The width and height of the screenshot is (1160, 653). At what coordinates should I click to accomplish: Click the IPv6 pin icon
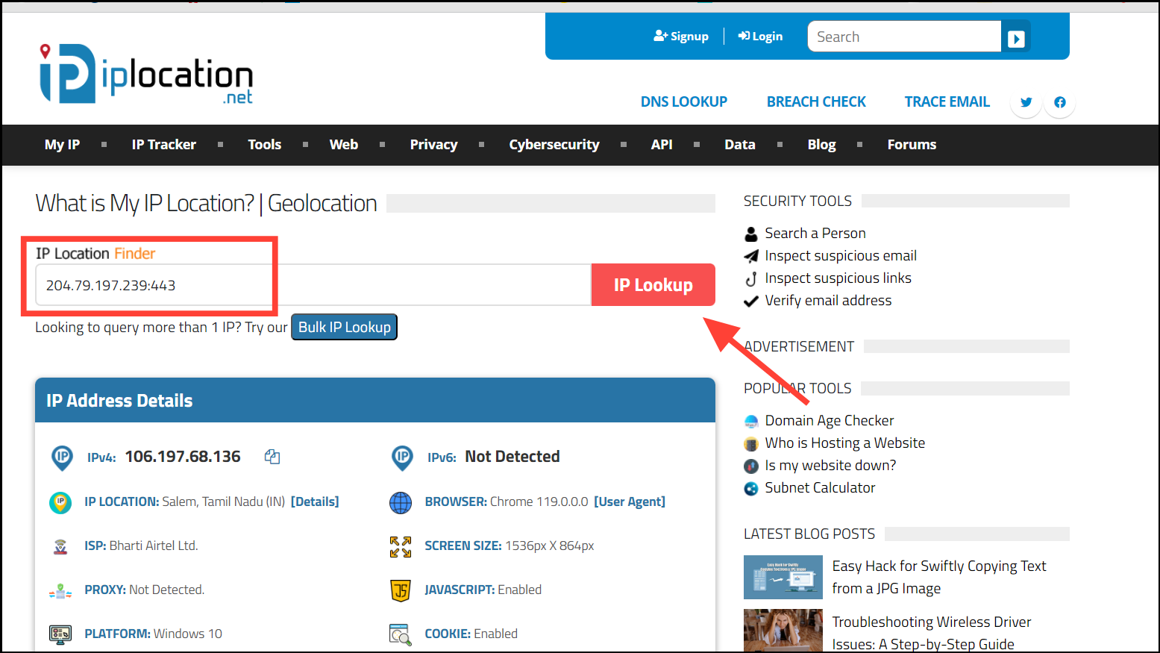[402, 457]
